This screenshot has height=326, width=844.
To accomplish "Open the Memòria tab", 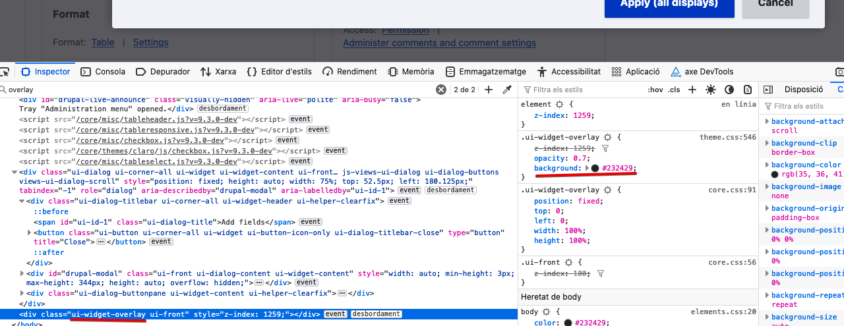I will tap(411, 72).
